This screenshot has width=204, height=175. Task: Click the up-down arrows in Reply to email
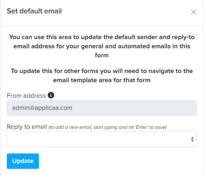click(x=192, y=139)
